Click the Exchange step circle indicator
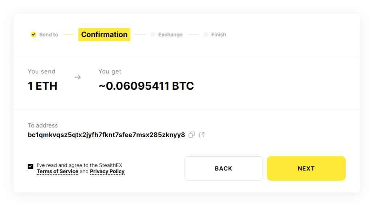The height and width of the screenshot is (206, 372). pyautogui.click(x=153, y=35)
